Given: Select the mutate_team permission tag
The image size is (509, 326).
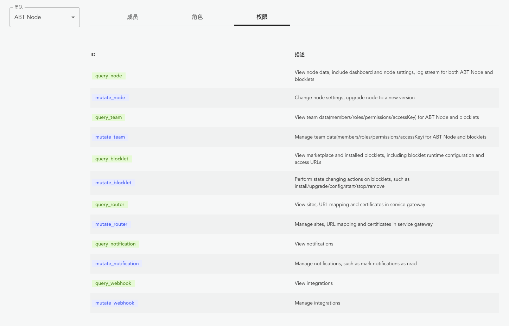Looking at the screenshot, I should [x=110, y=137].
